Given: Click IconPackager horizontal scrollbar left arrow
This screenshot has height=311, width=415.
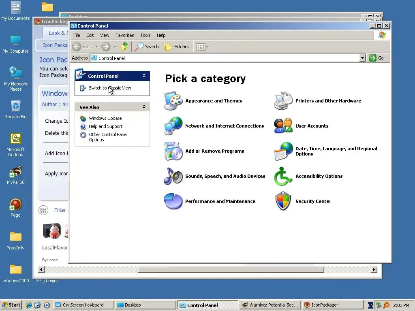Looking at the screenshot, I should point(41,270).
